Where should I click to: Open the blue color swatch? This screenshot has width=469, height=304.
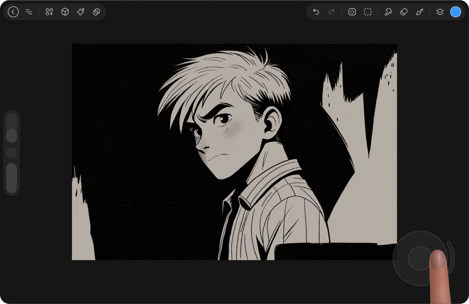(x=455, y=12)
